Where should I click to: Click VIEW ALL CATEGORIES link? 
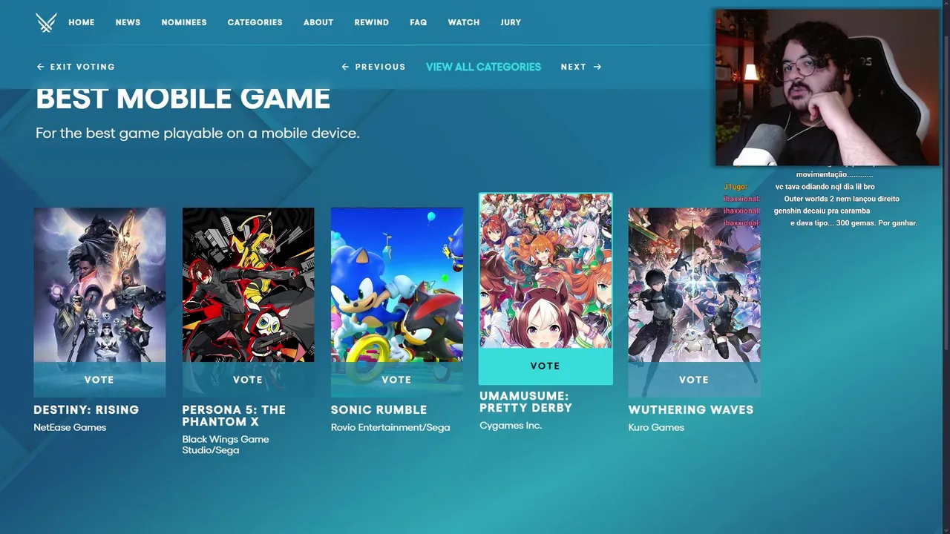pos(483,67)
